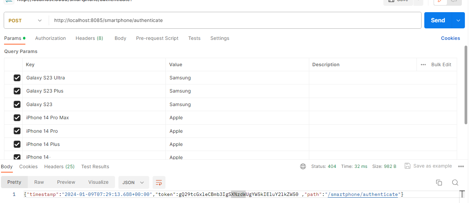This screenshot has width=472, height=203.
Task: Click the Time: 32 ms indicator
Action: tap(354, 166)
